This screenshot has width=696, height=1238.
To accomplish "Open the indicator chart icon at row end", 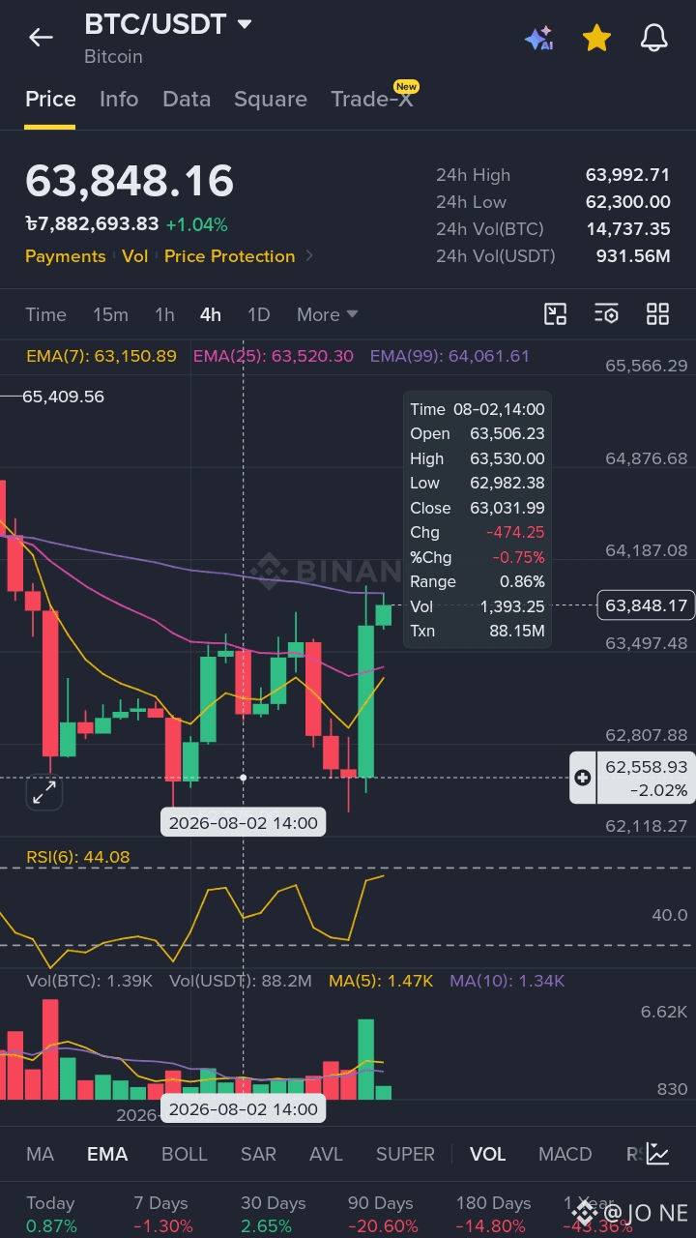I will pos(658,1154).
